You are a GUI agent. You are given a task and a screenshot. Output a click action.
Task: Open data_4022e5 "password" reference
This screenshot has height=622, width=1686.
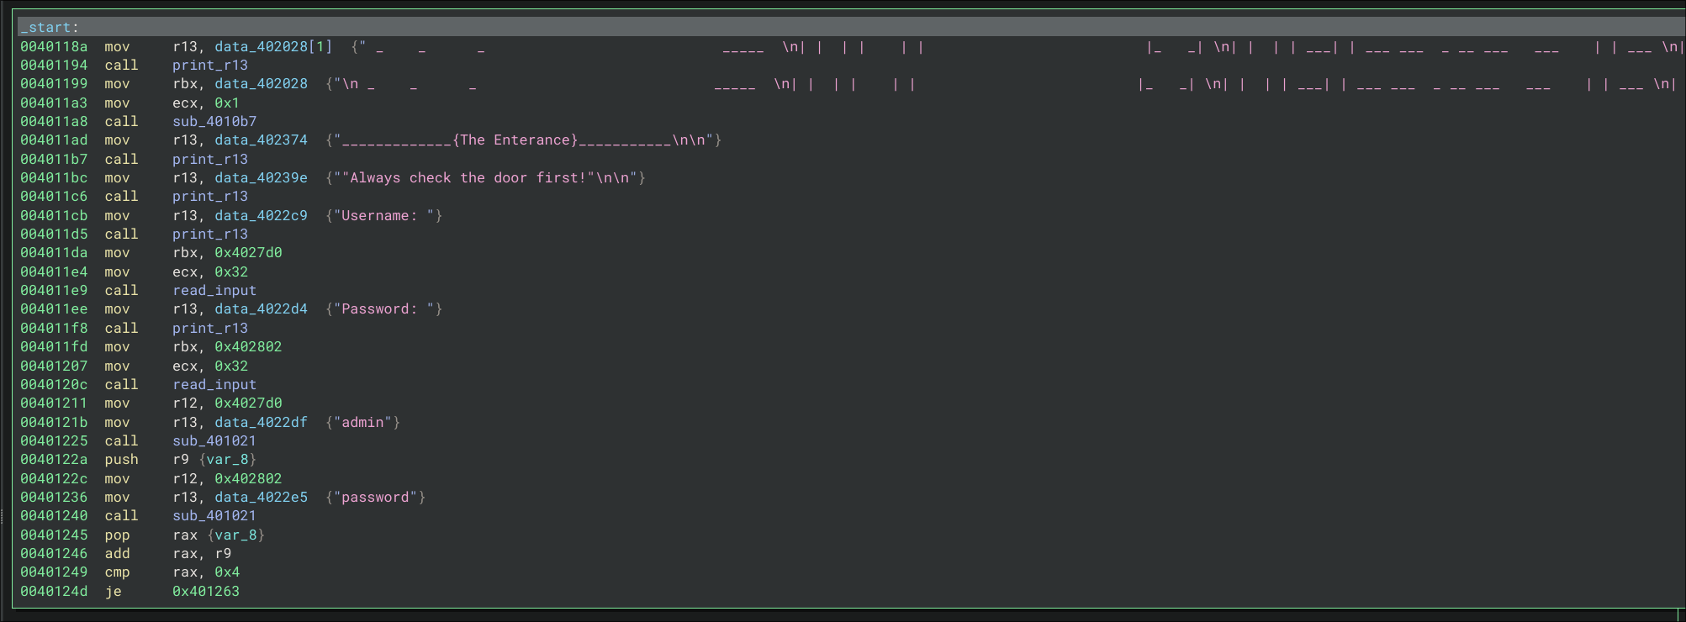[261, 498]
